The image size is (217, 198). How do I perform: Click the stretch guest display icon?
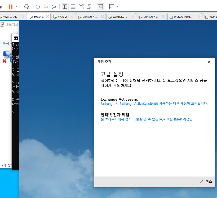112,7
